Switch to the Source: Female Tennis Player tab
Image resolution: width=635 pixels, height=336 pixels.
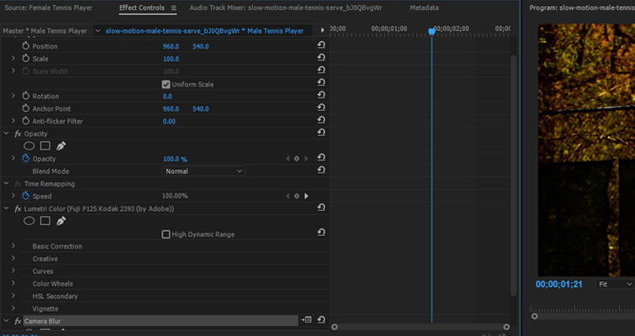pyautogui.click(x=48, y=8)
